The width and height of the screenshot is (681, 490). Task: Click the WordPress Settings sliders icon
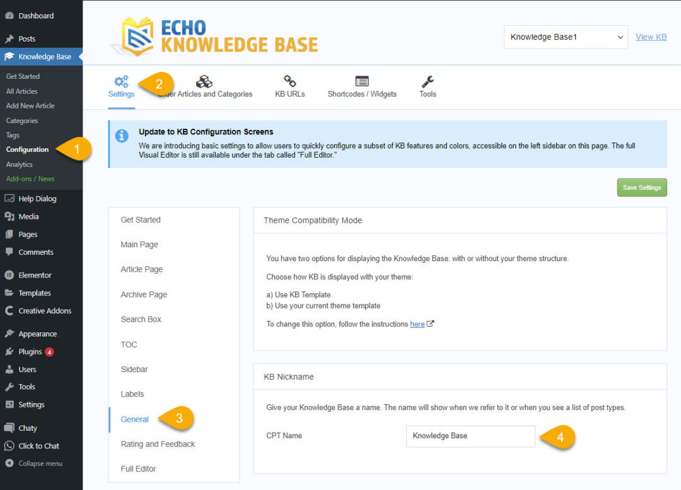(9, 404)
